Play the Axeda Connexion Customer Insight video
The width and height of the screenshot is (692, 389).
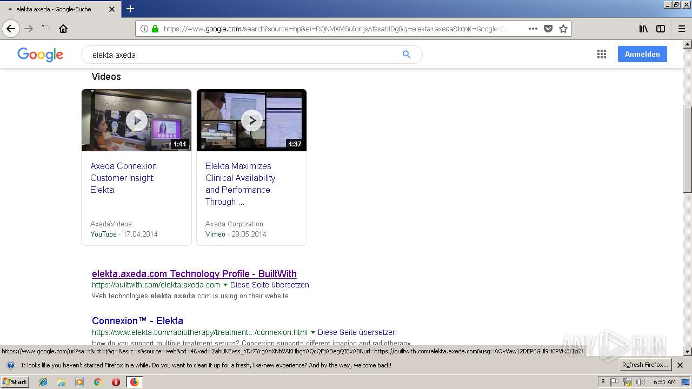click(x=137, y=120)
